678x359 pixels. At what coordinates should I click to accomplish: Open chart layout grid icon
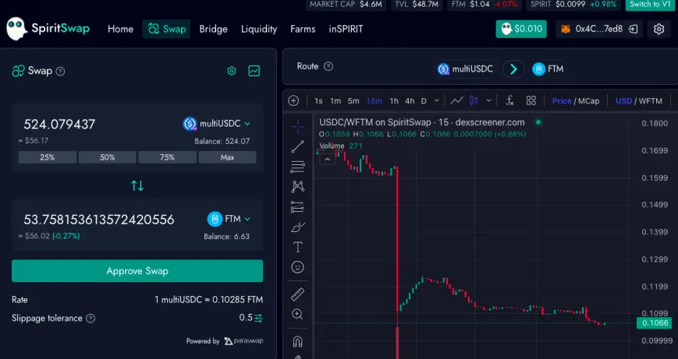[x=531, y=100]
